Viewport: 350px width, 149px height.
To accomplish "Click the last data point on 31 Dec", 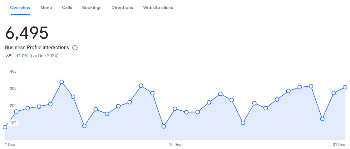I will [345, 87].
